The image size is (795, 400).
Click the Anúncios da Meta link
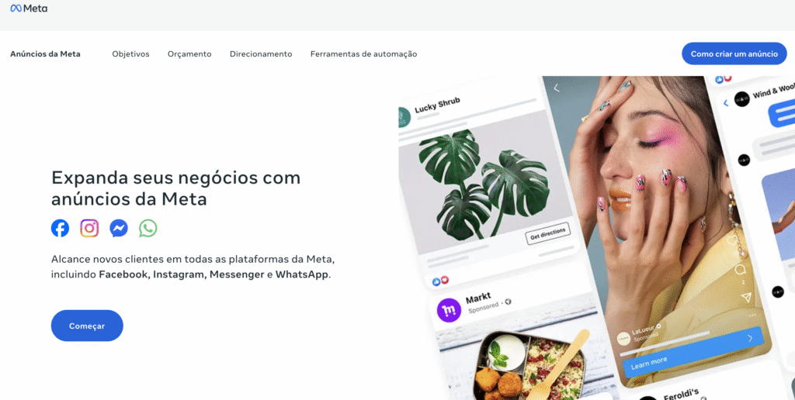click(x=45, y=53)
